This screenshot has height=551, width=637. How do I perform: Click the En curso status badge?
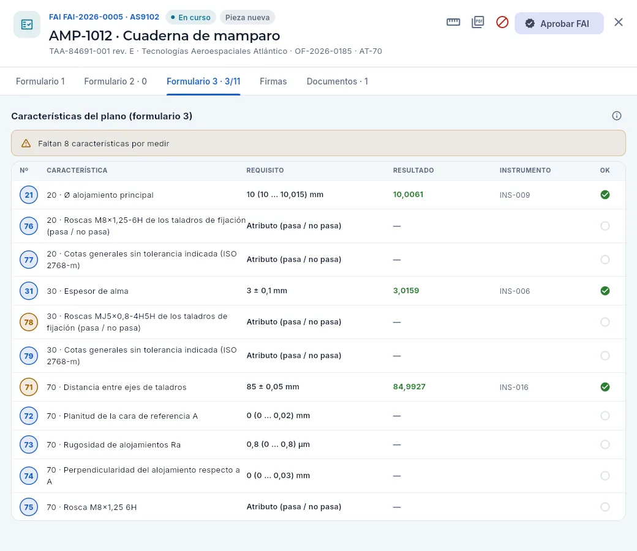coord(190,18)
